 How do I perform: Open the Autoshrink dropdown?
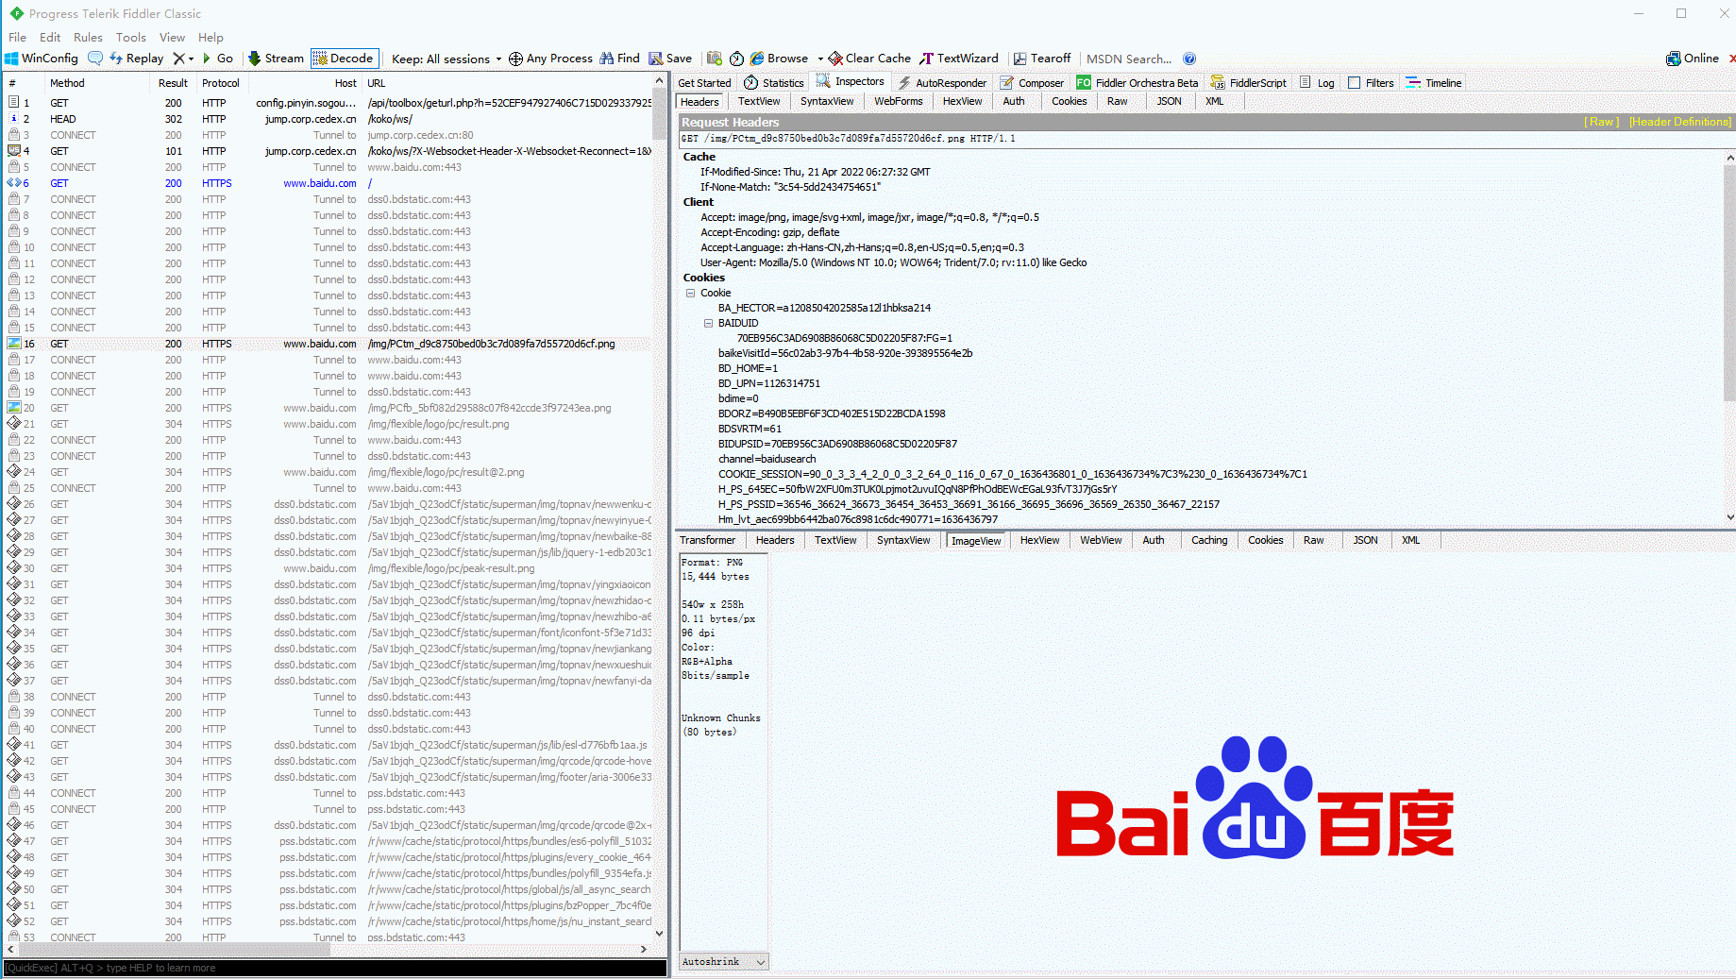(724, 961)
